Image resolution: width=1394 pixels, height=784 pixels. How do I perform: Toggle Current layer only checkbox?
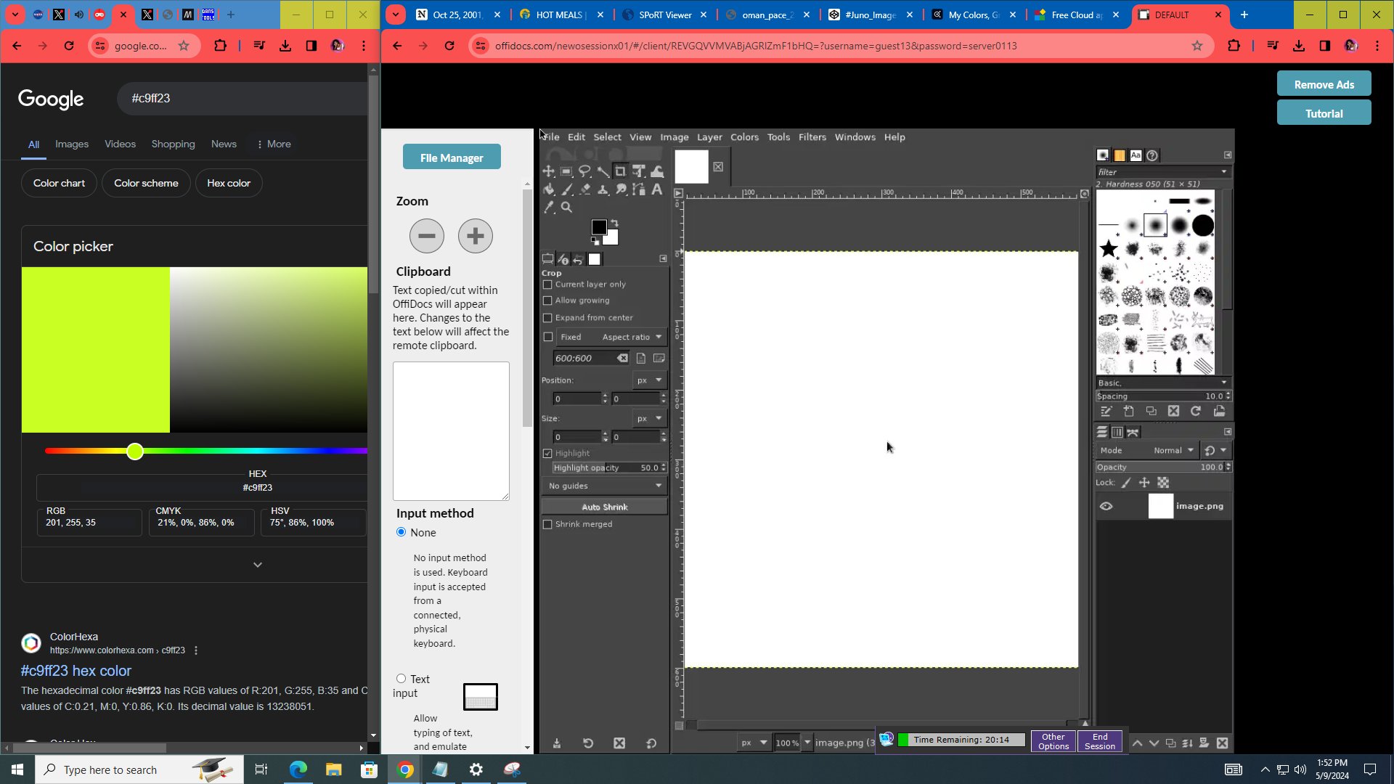[548, 285]
